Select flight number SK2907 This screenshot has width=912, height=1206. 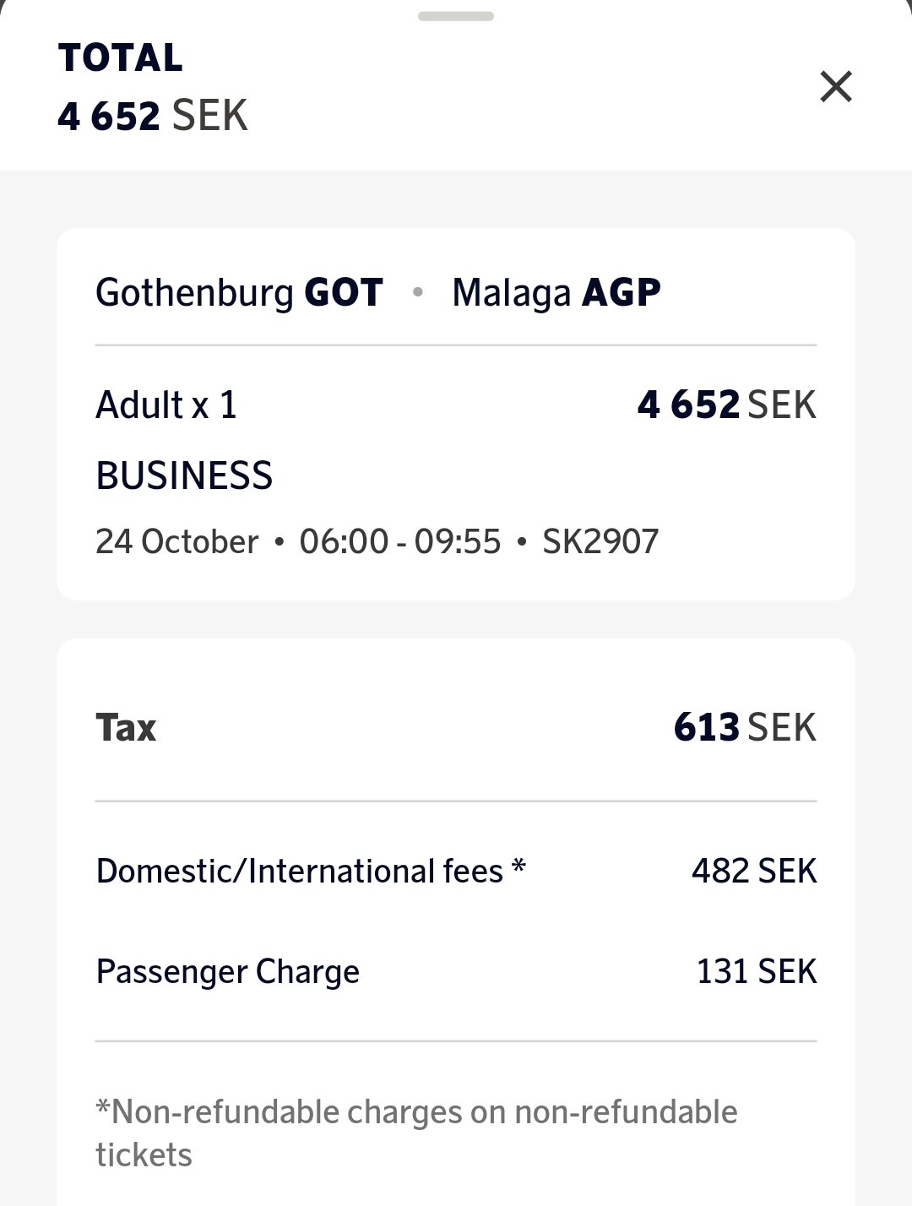600,542
